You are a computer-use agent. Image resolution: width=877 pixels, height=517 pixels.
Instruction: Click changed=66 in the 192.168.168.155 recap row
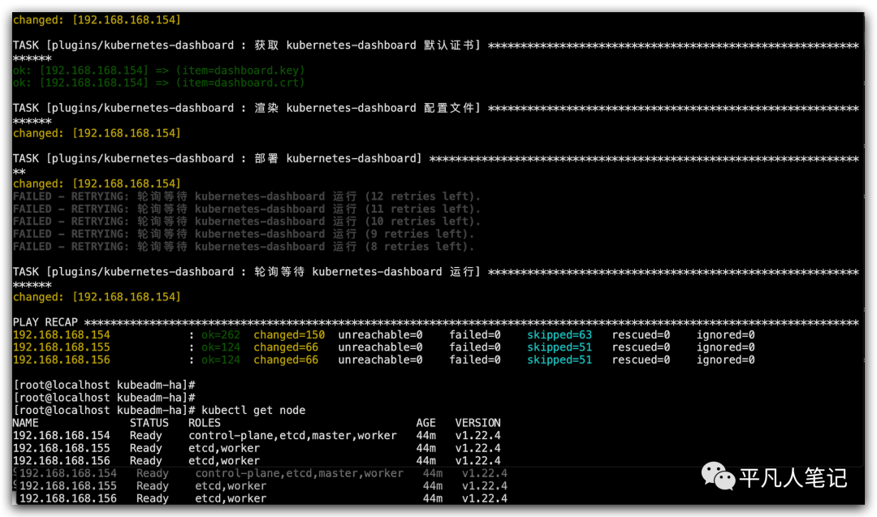pos(286,347)
